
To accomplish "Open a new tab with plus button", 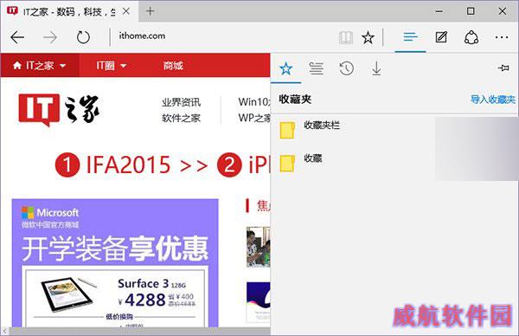I will pyautogui.click(x=150, y=11).
